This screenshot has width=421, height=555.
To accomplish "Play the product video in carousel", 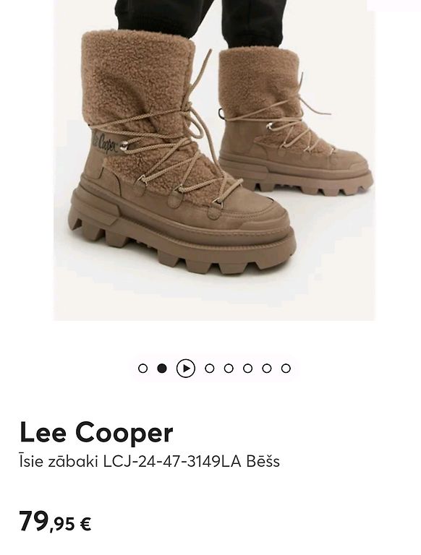I will point(186,369).
